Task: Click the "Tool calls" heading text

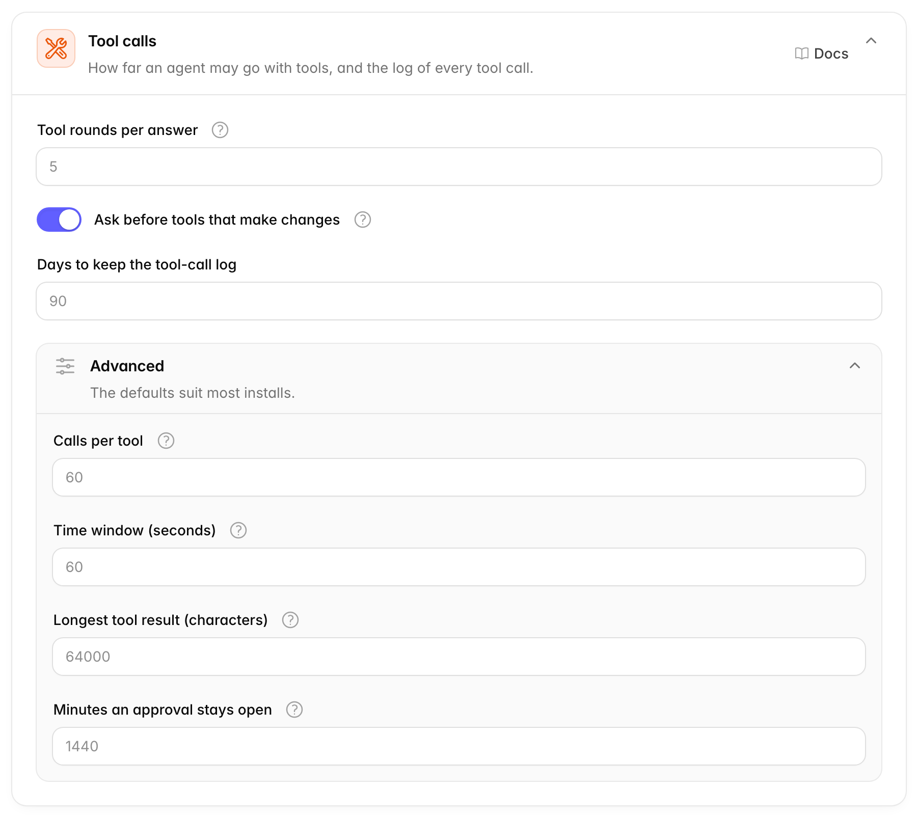Action: coord(122,41)
